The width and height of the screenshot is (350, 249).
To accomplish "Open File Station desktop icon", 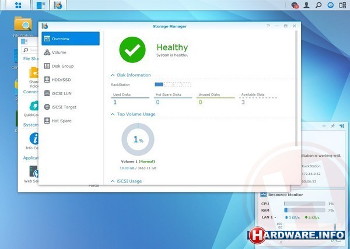I will pyautogui.click(x=23, y=26).
